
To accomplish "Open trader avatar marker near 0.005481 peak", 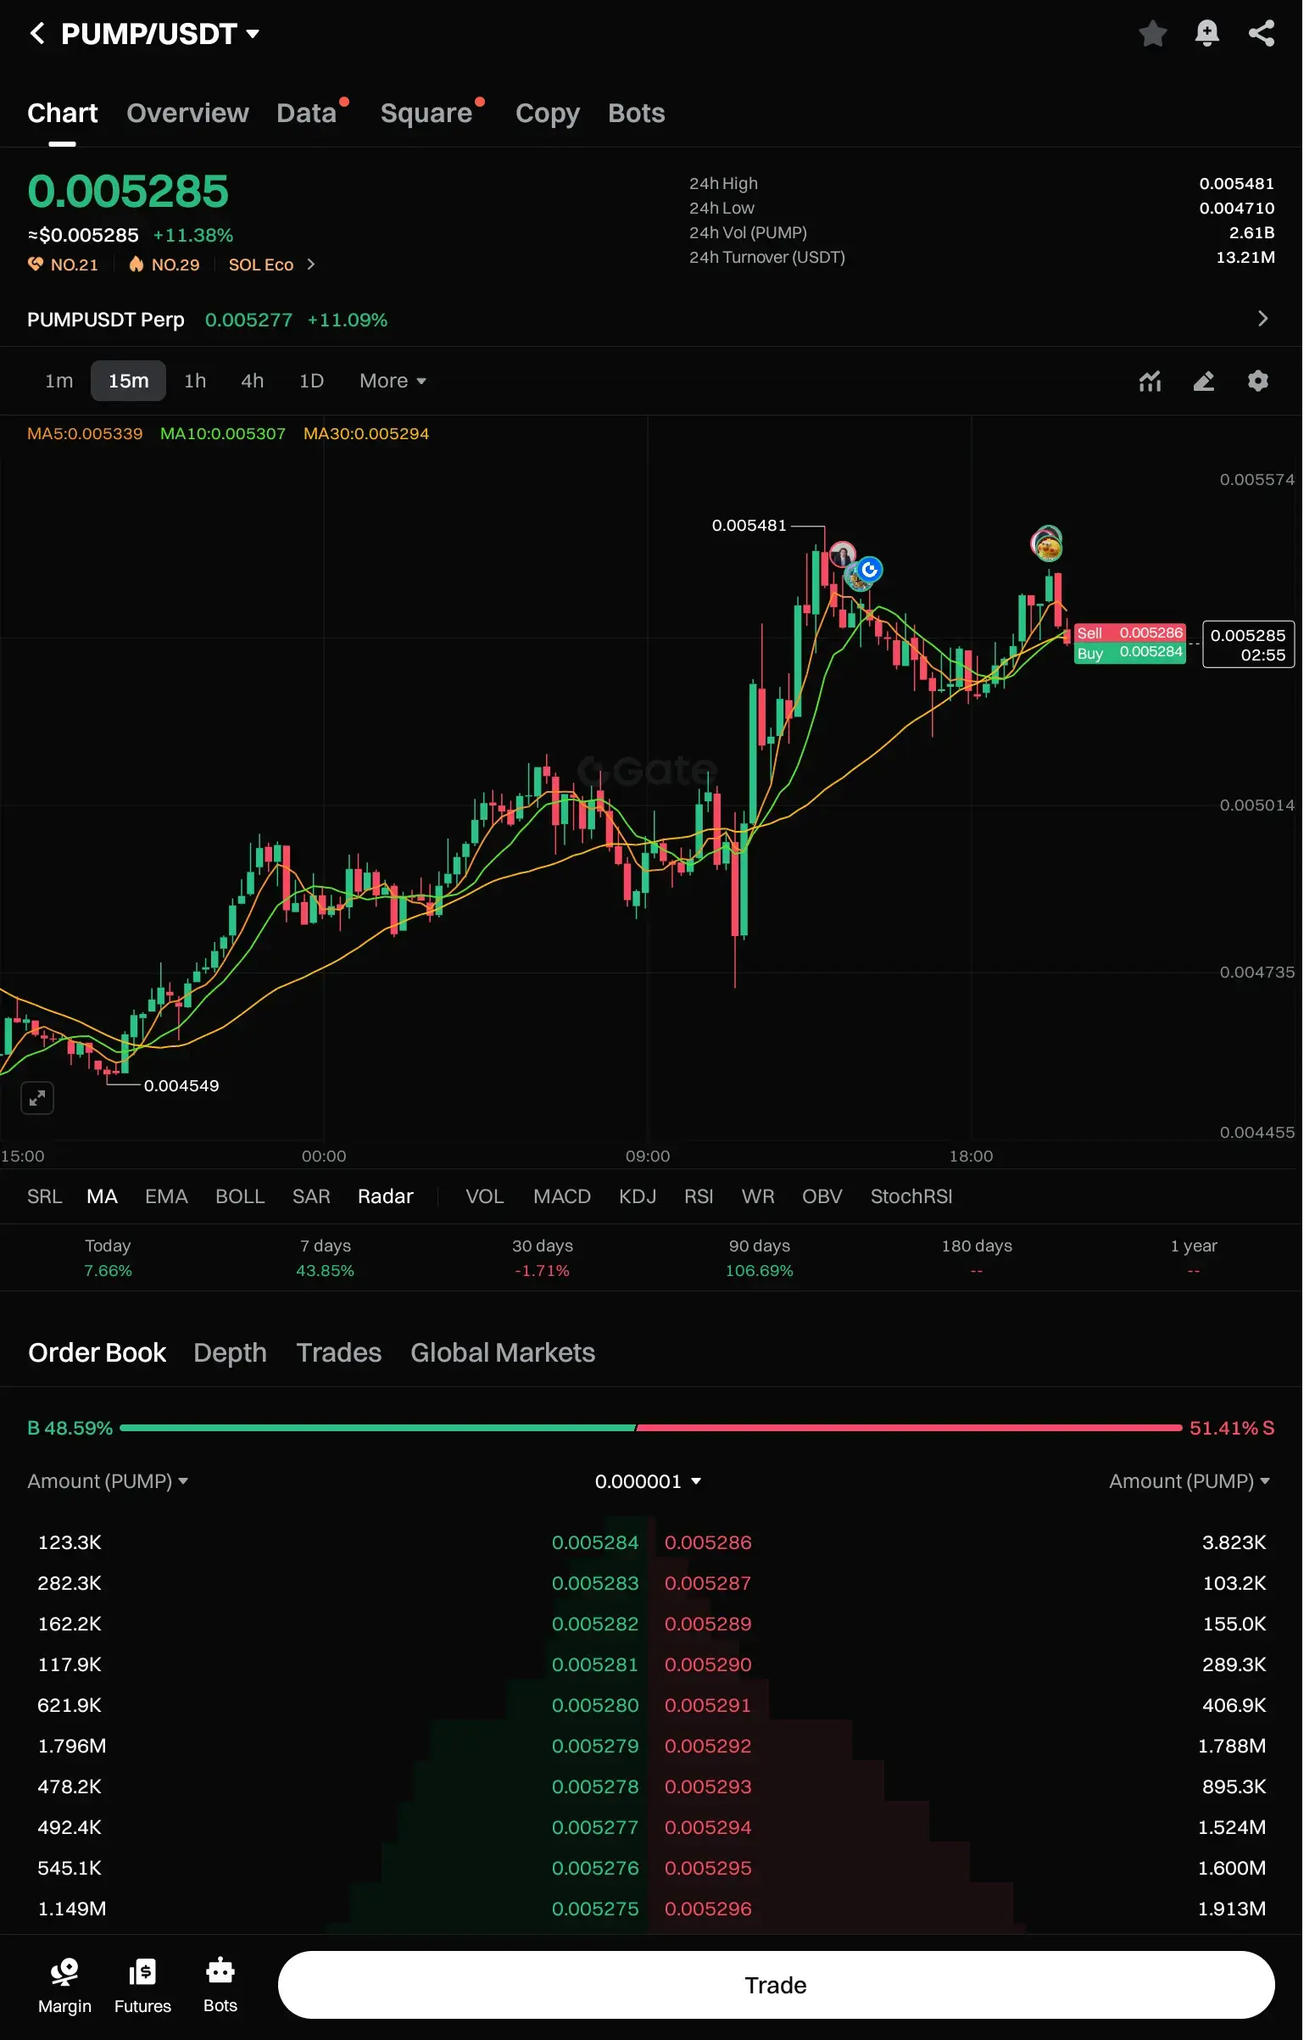I will coord(842,555).
